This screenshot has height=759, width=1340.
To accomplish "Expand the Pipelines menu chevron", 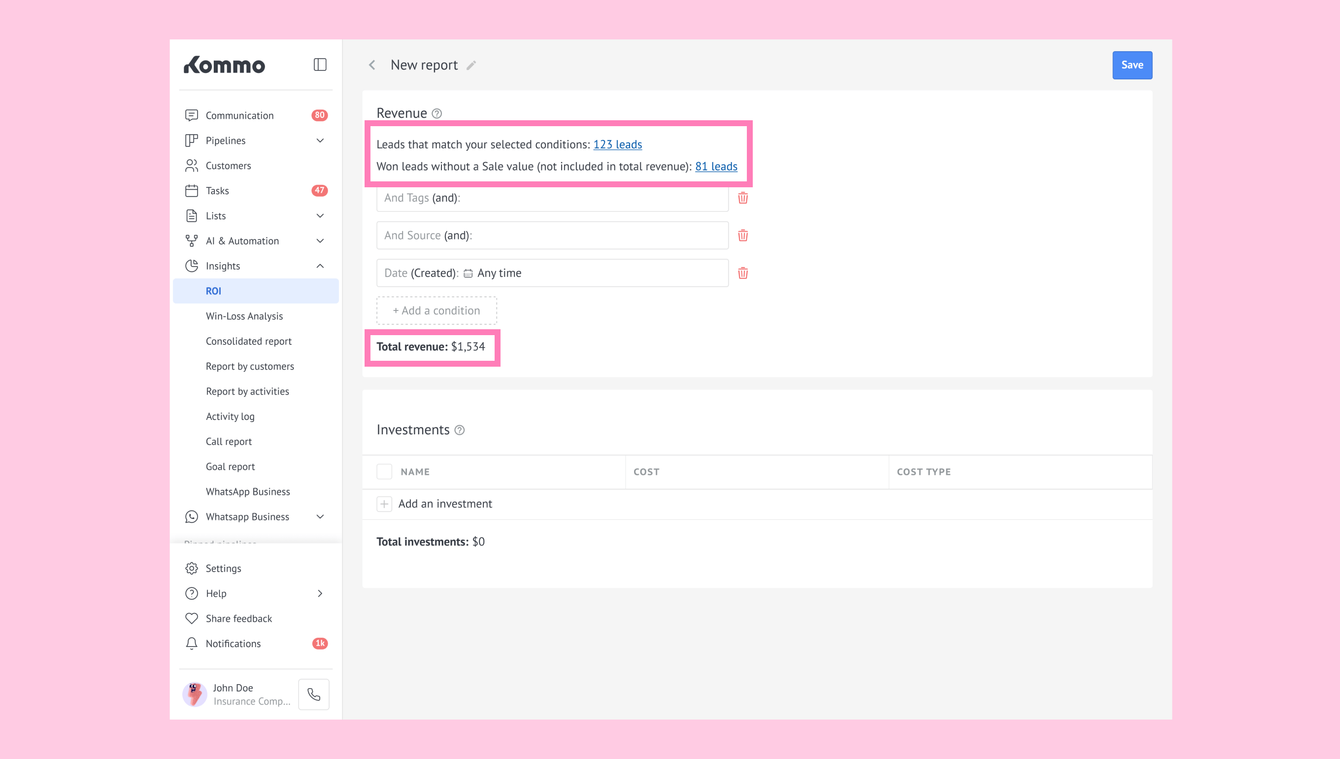I will coord(320,141).
